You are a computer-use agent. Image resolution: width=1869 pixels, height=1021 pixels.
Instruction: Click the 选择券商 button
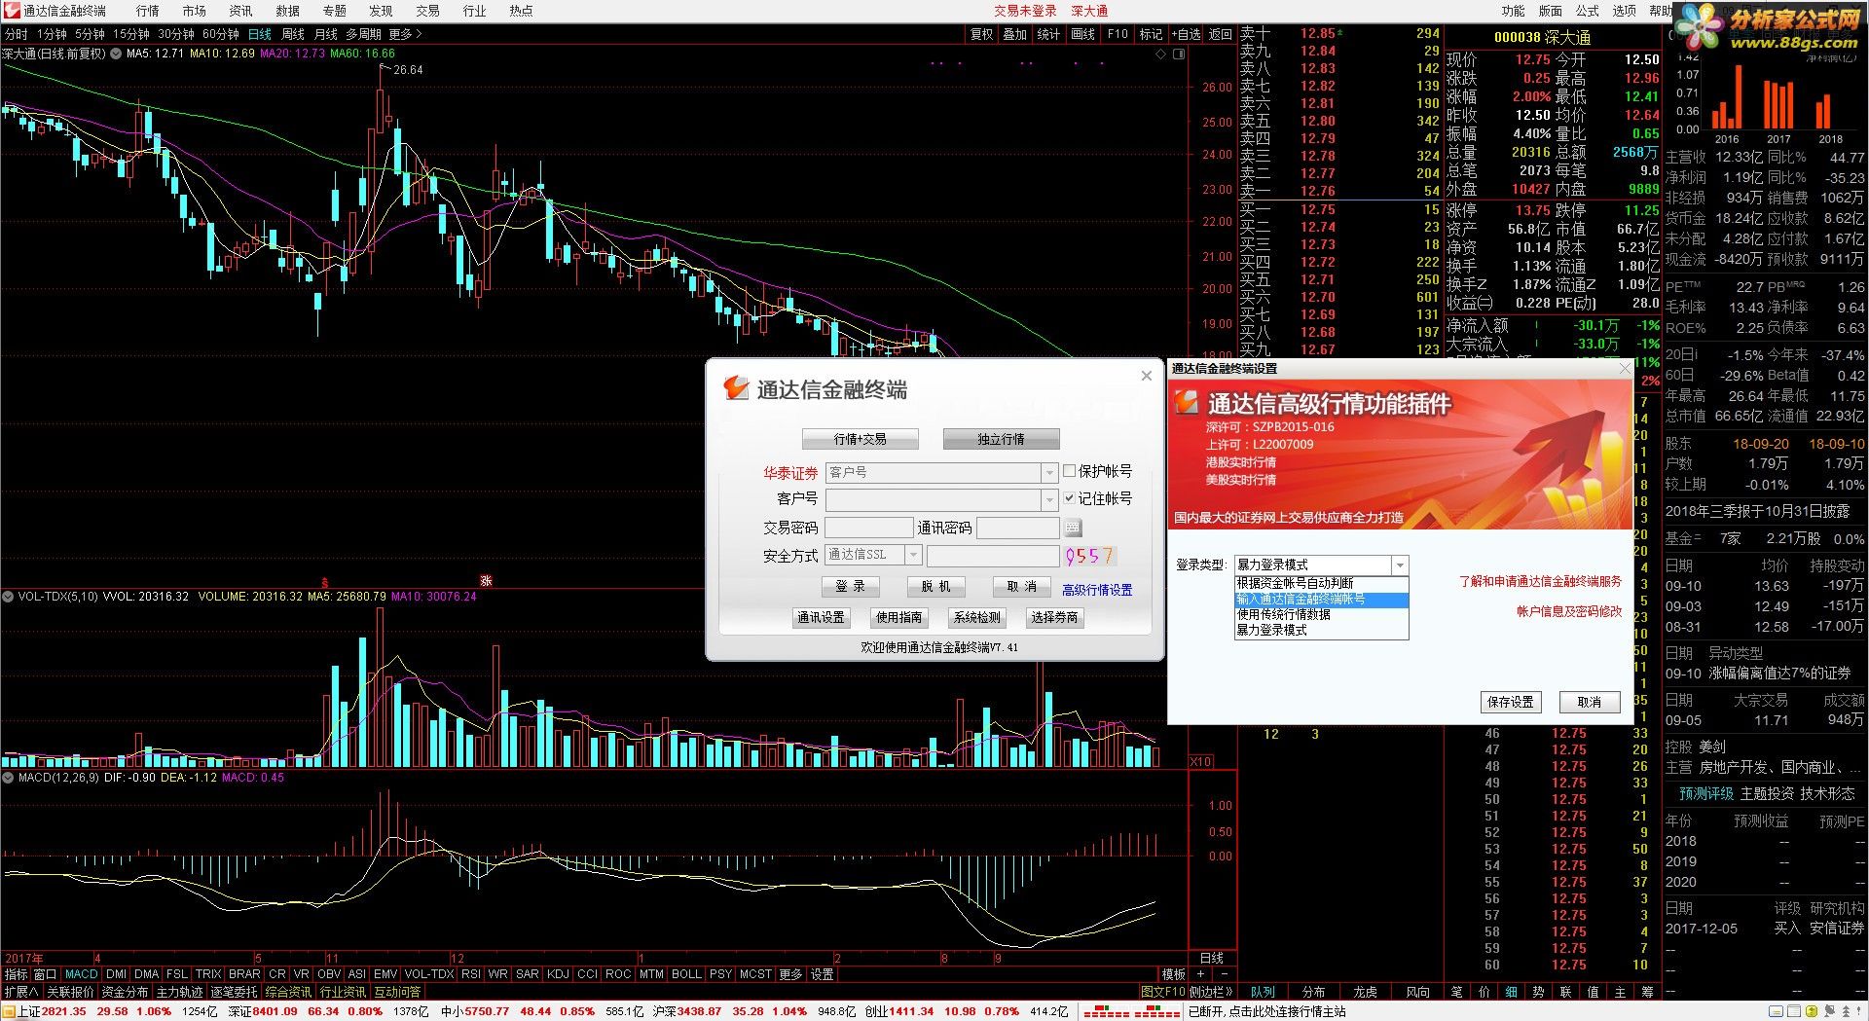click(x=1054, y=617)
